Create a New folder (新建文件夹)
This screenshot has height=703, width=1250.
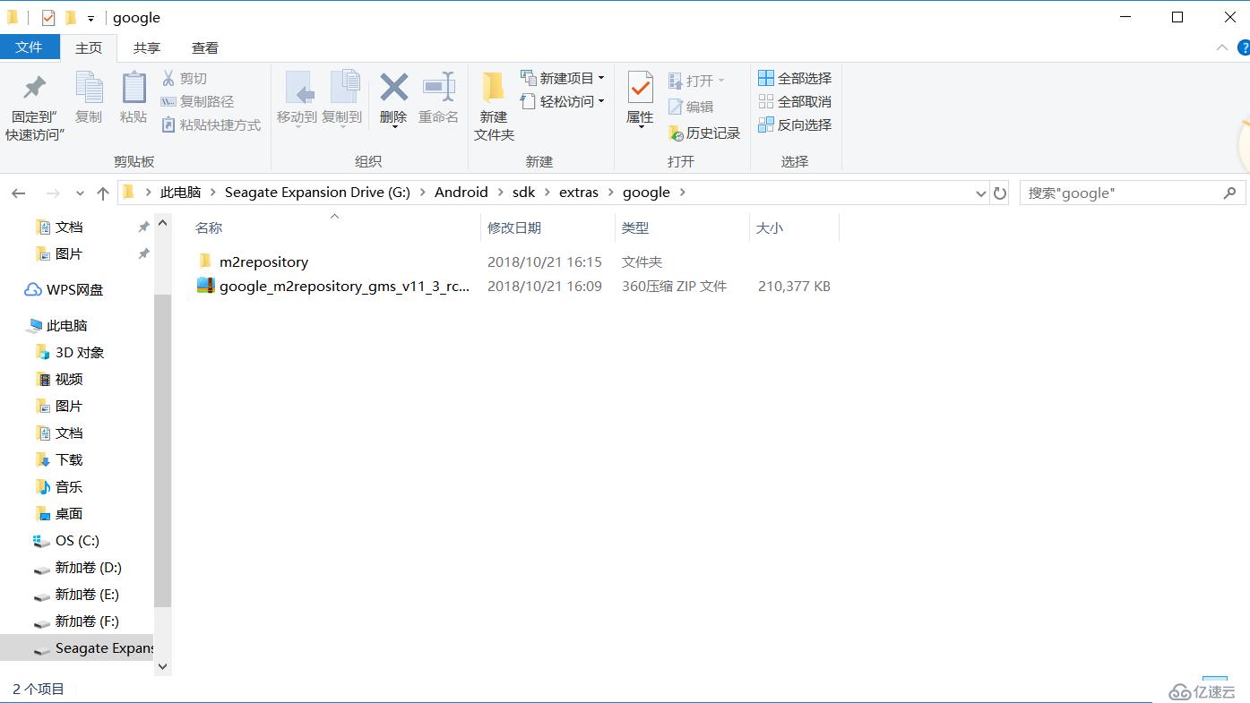pyautogui.click(x=494, y=107)
